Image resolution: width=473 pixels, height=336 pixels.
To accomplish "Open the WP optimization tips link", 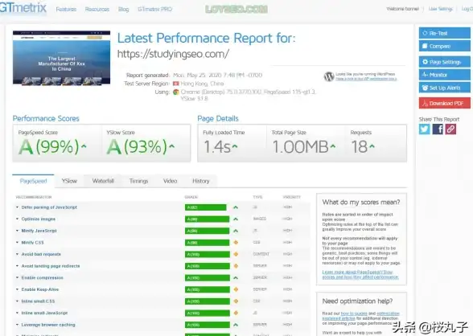I will click(x=366, y=79).
